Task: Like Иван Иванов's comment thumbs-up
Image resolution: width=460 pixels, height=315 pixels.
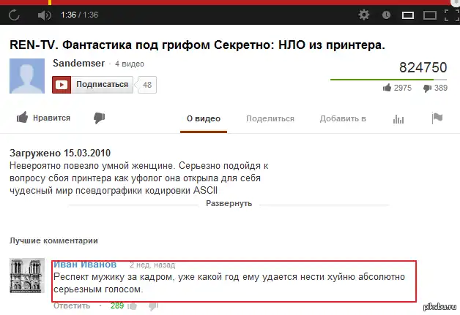Action: [133, 306]
